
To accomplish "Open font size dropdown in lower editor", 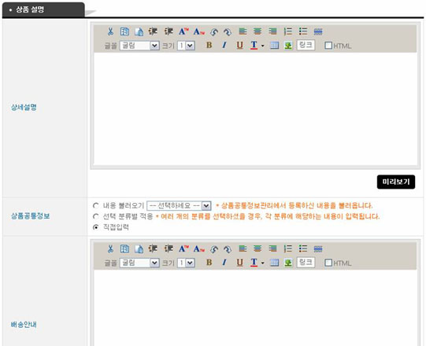I will [186, 263].
